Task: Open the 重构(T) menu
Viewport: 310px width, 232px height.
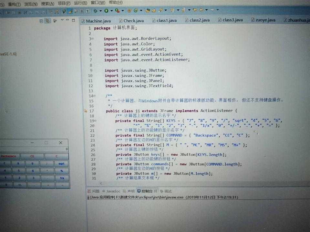Action: 14,4
